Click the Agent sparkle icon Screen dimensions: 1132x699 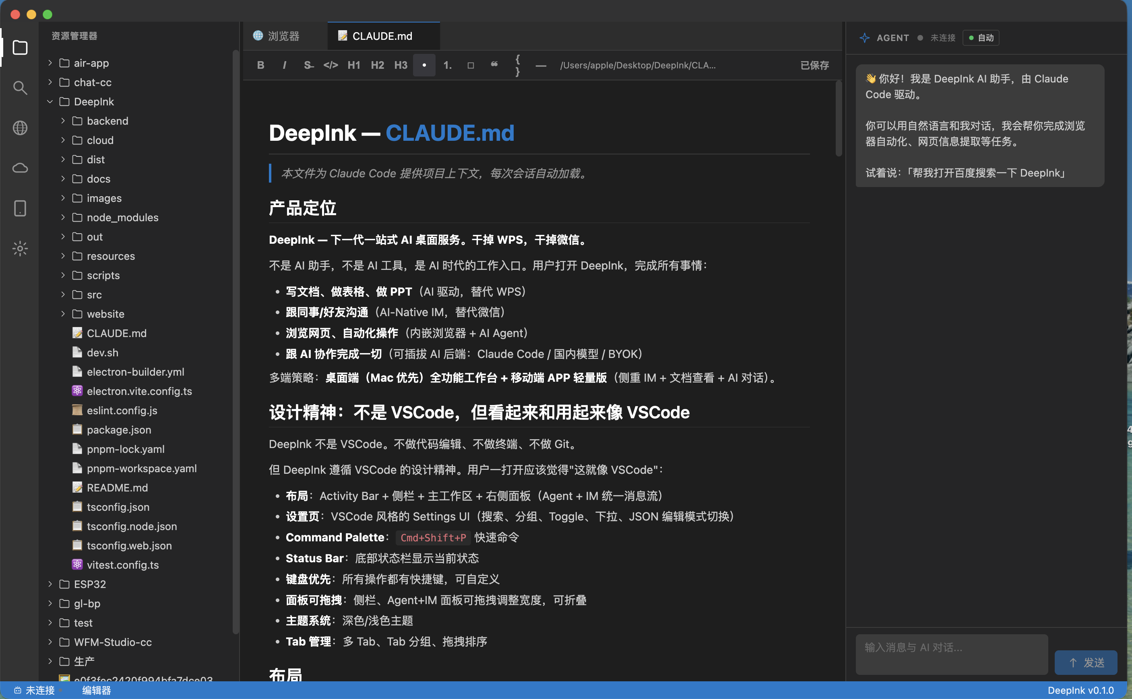point(864,38)
